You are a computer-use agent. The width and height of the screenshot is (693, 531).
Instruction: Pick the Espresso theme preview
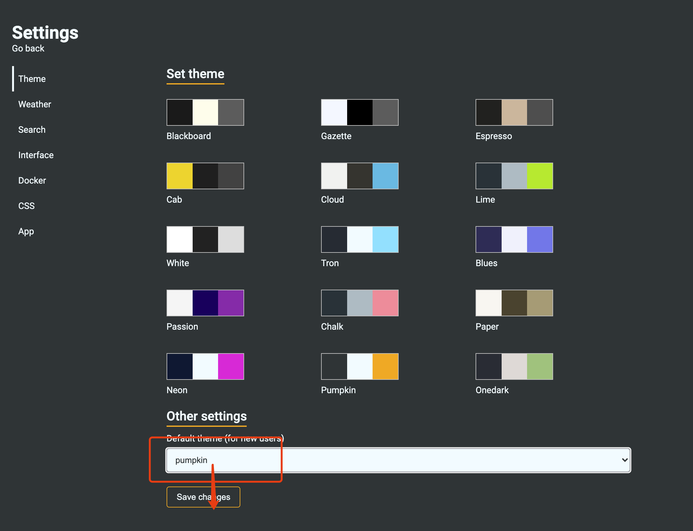[x=514, y=112]
